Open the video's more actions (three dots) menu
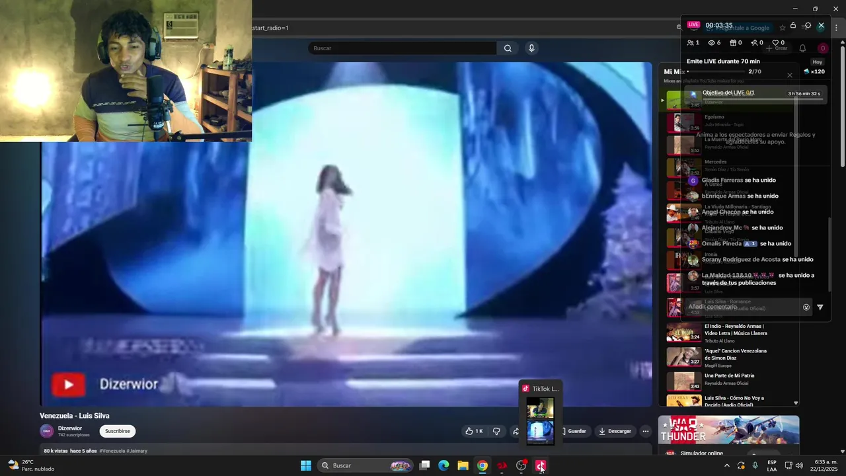The height and width of the screenshot is (476, 846). point(646,431)
